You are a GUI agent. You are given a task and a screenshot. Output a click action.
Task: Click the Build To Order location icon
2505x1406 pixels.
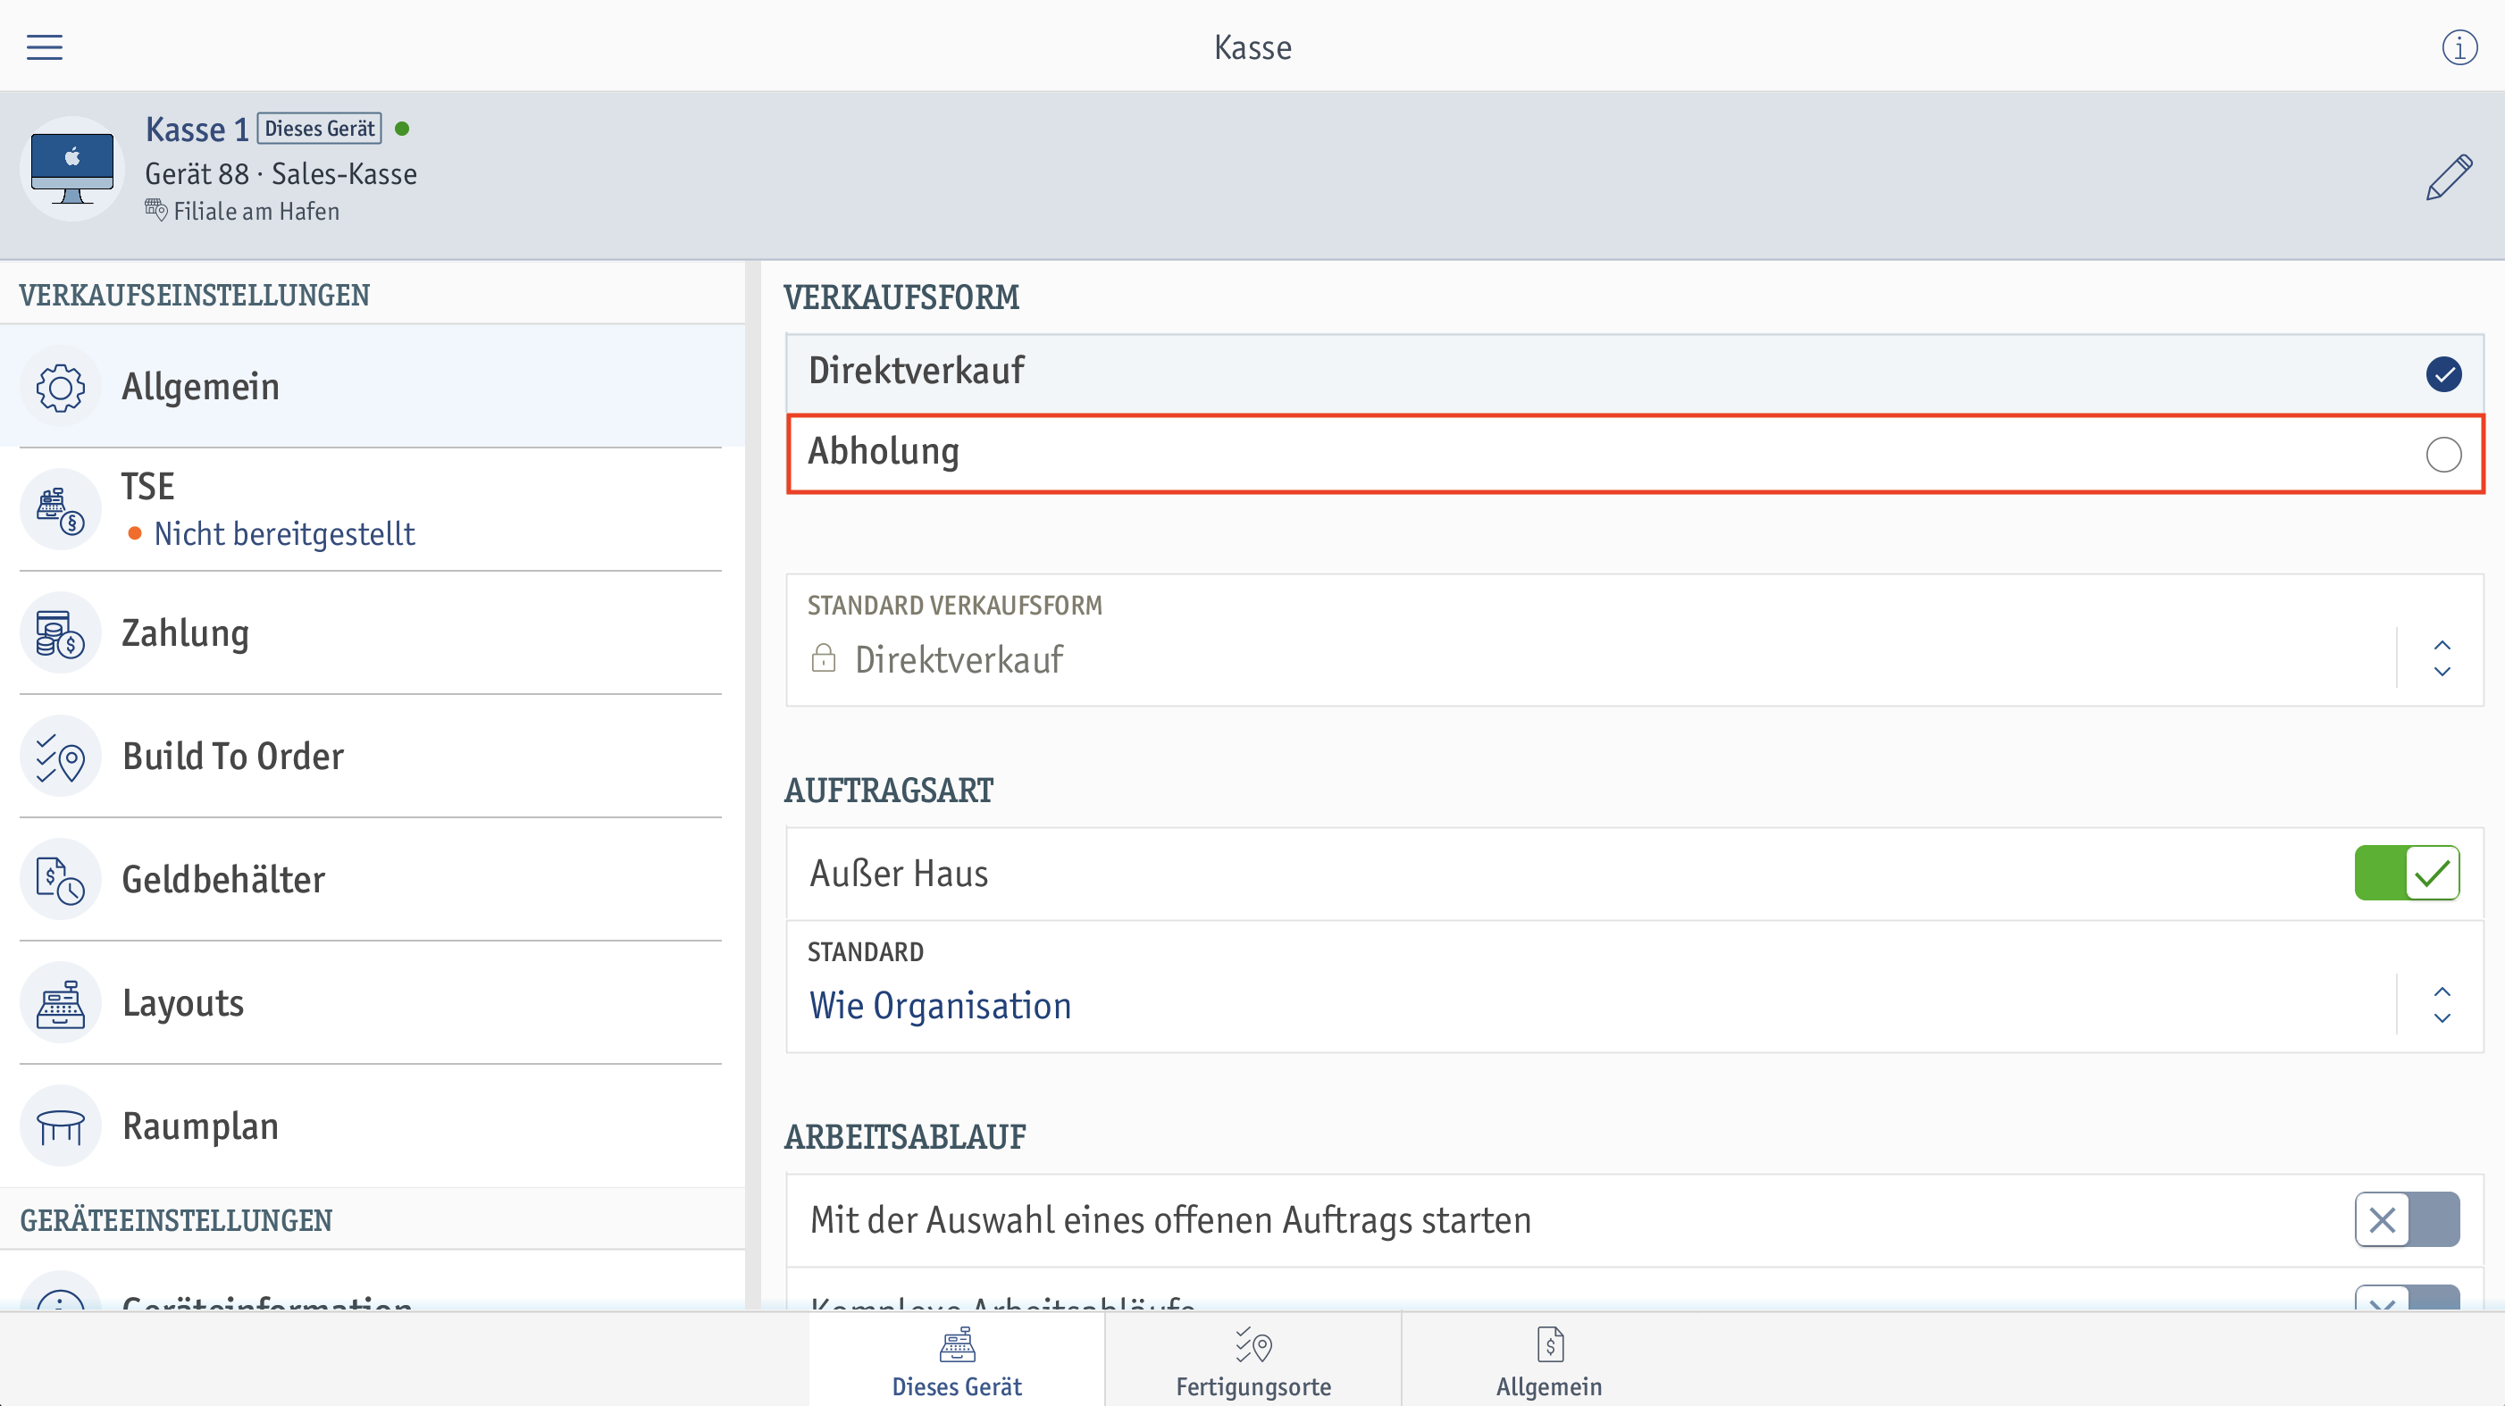pos(60,757)
